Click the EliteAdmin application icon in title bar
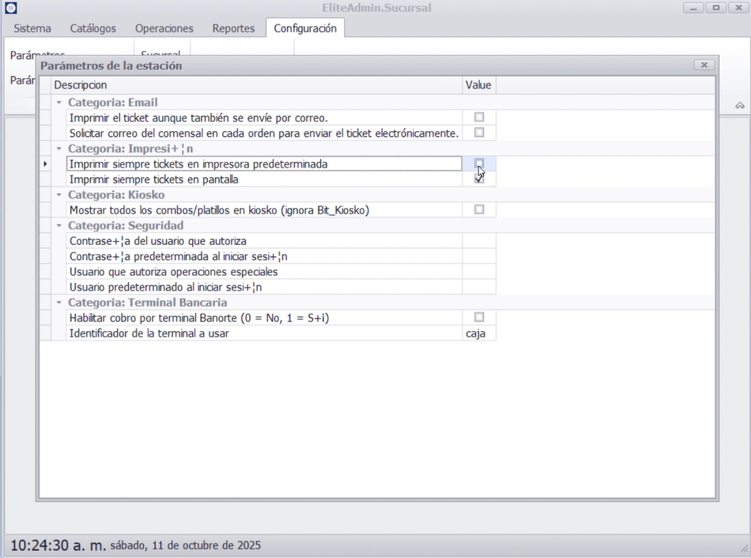Viewport: 751px width, 558px height. coord(11,8)
